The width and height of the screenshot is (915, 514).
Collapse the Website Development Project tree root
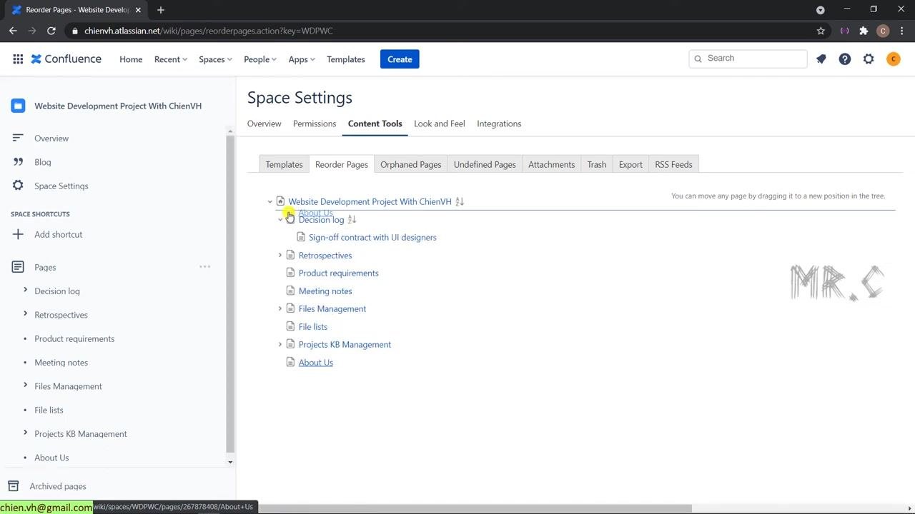click(270, 202)
